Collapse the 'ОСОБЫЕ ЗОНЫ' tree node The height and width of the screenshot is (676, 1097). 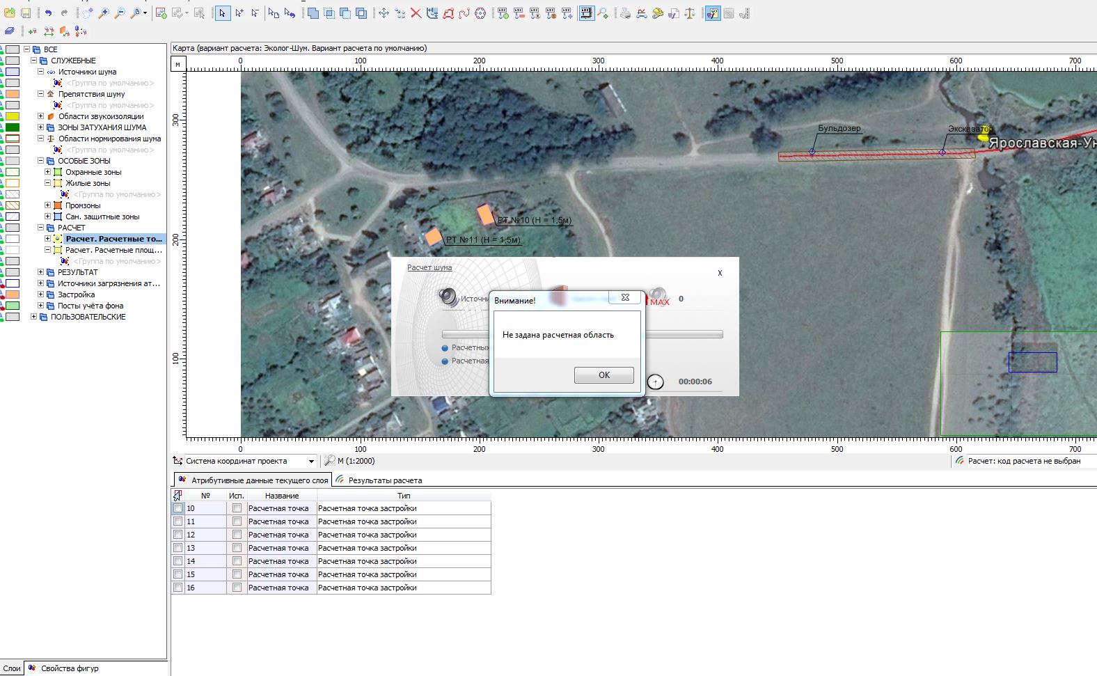pyautogui.click(x=40, y=161)
